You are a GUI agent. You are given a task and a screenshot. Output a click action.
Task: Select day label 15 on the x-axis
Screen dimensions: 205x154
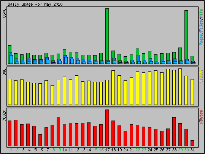coord(95,150)
